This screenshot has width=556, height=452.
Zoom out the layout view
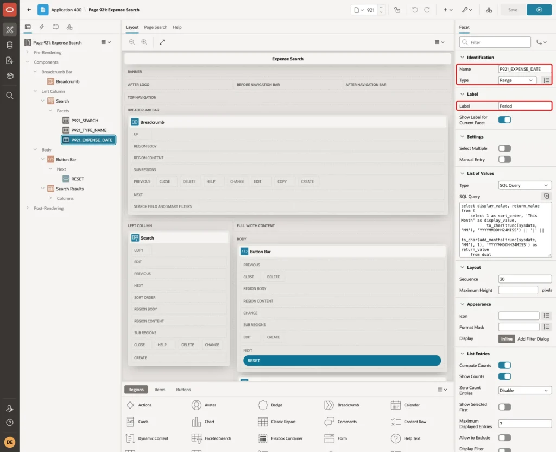coord(132,42)
